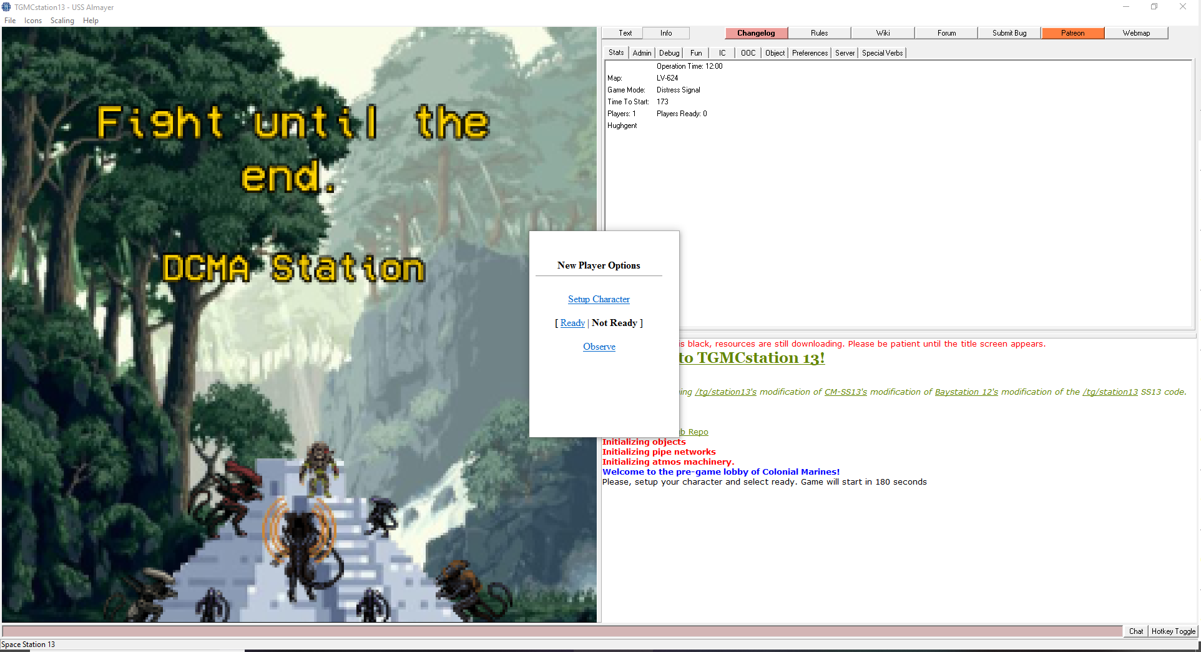Click the Ready link

(x=572, y=323)
